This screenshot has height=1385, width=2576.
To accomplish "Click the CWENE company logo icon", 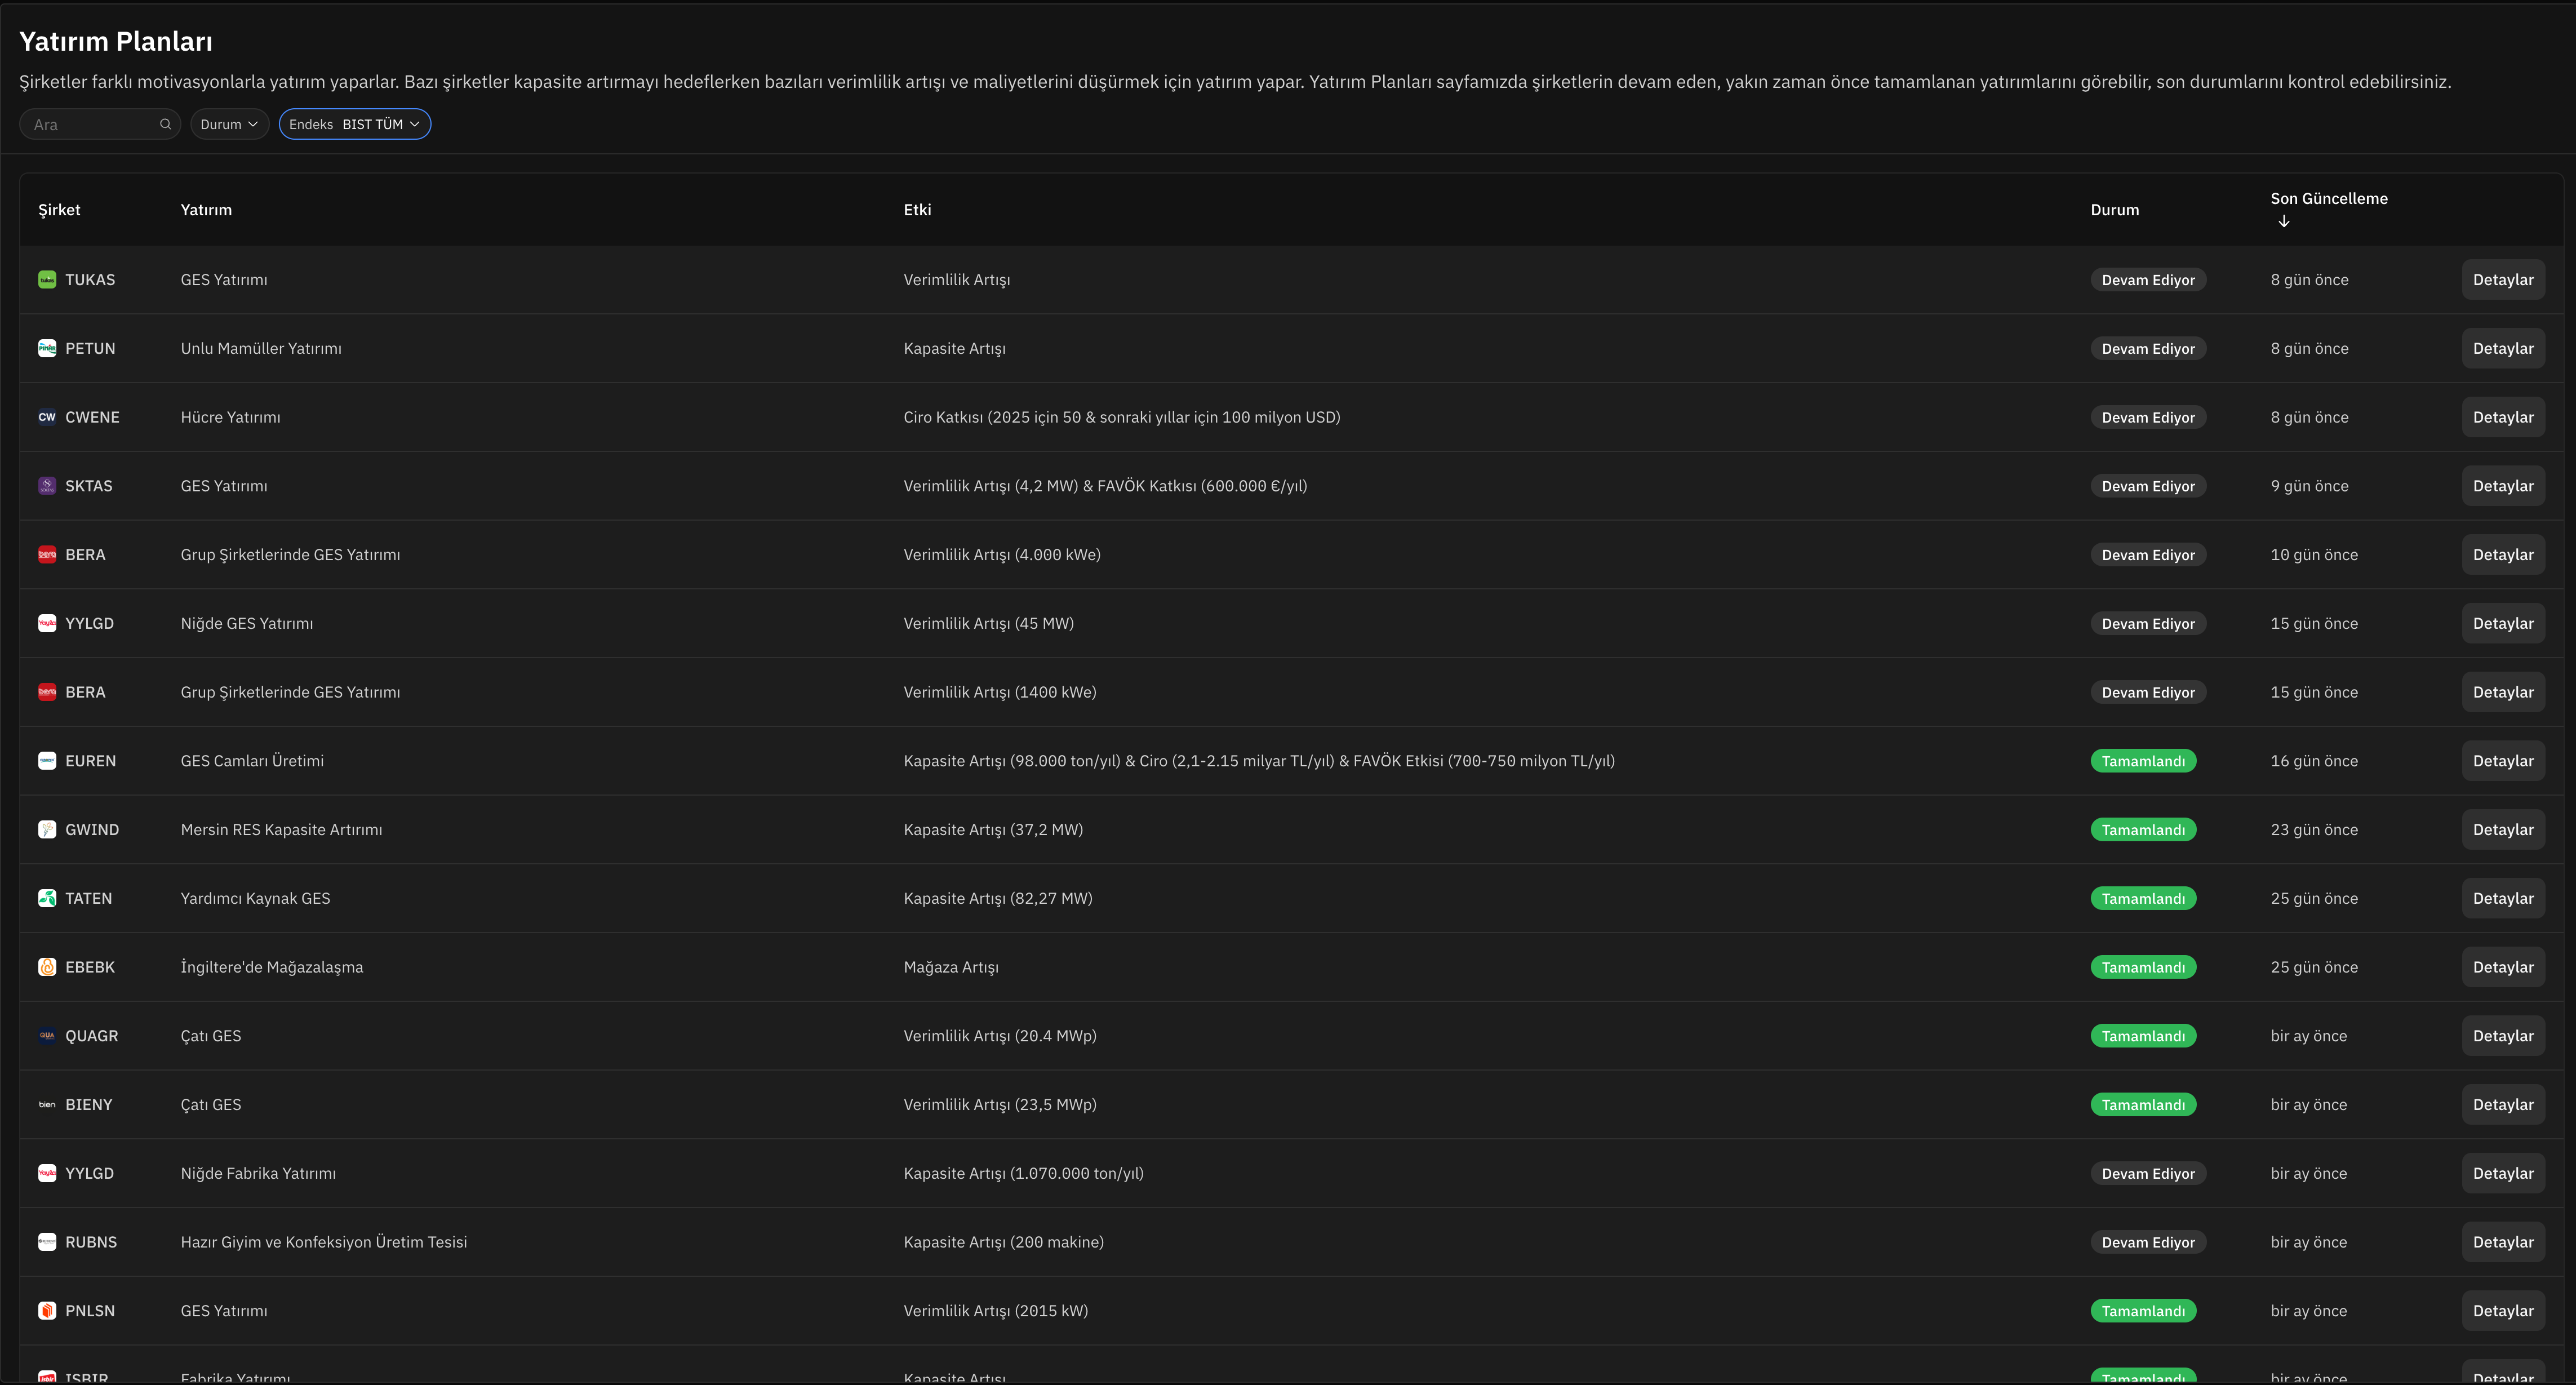I will click(x=47, y=417).
